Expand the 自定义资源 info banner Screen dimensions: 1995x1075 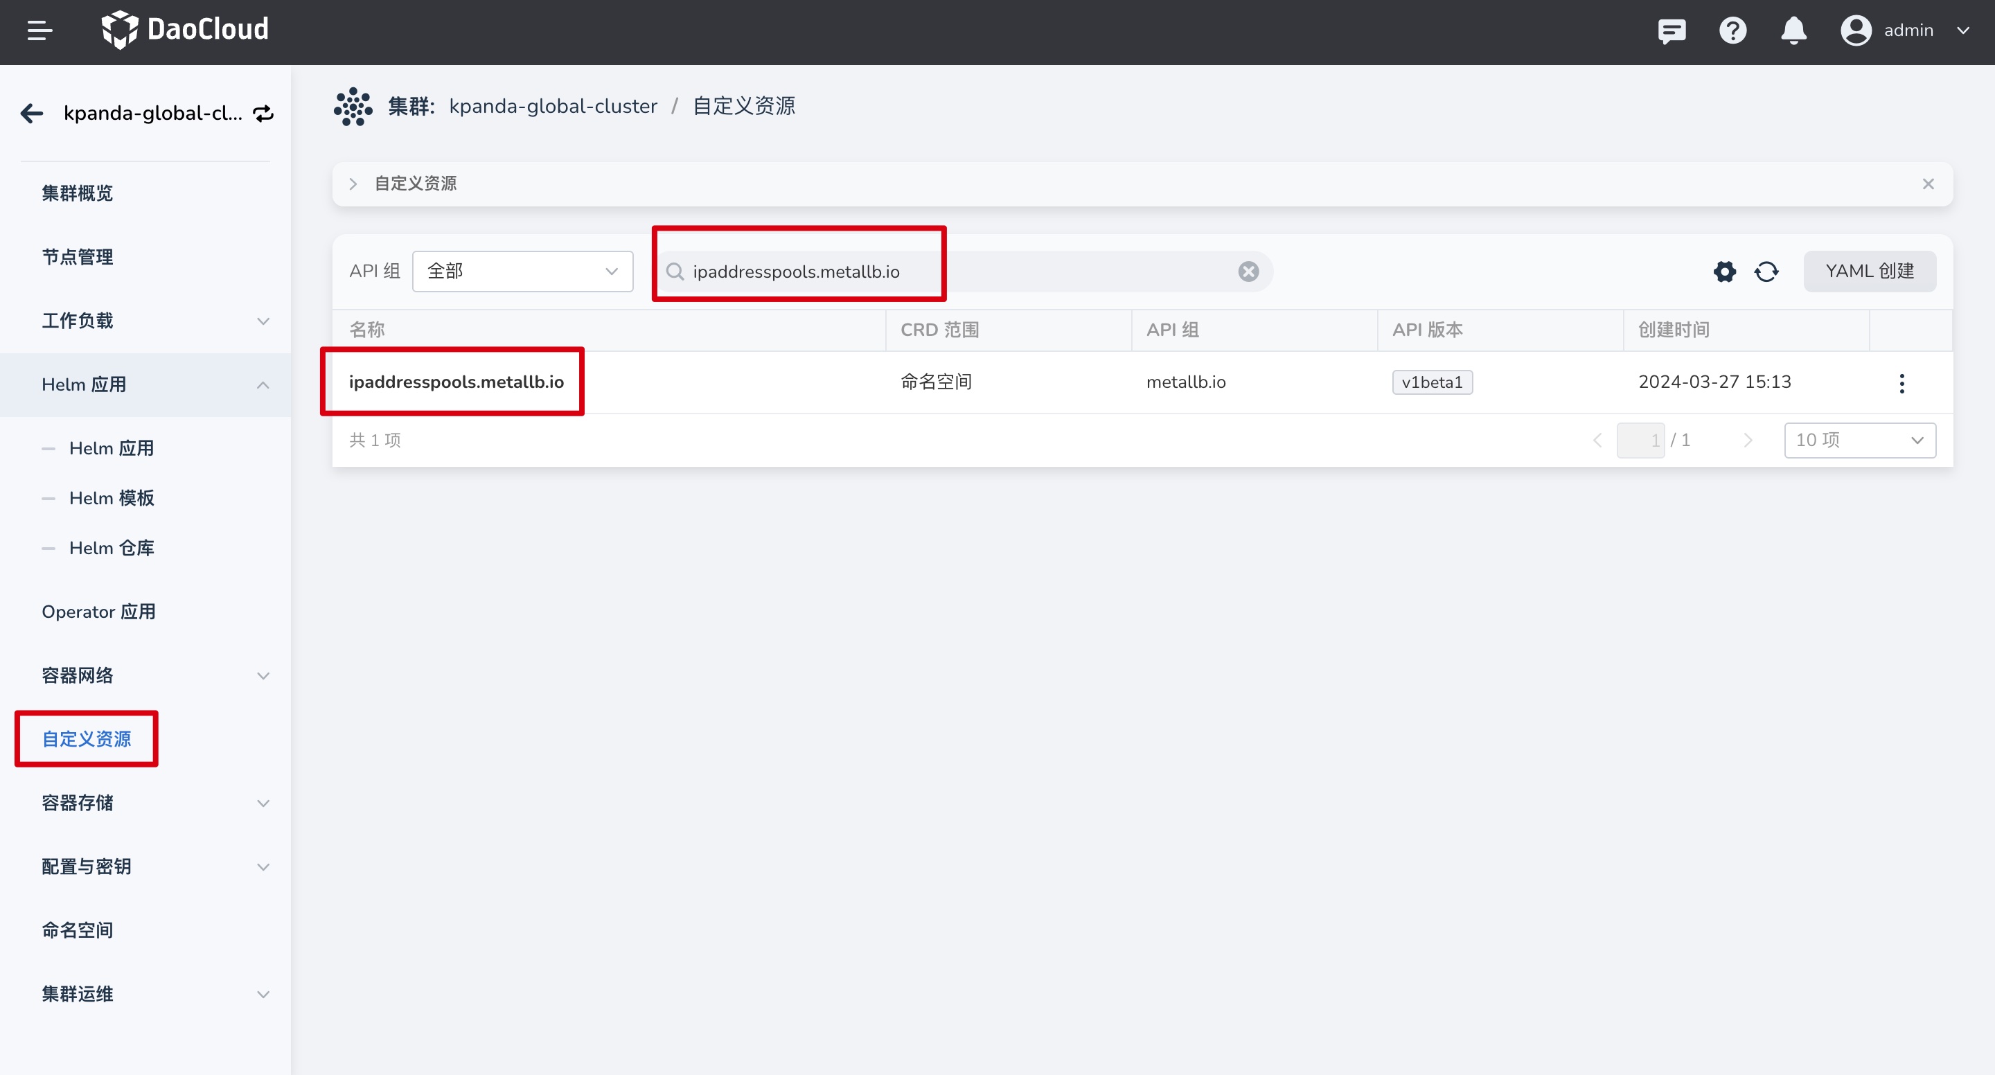(x=353, y=184)
